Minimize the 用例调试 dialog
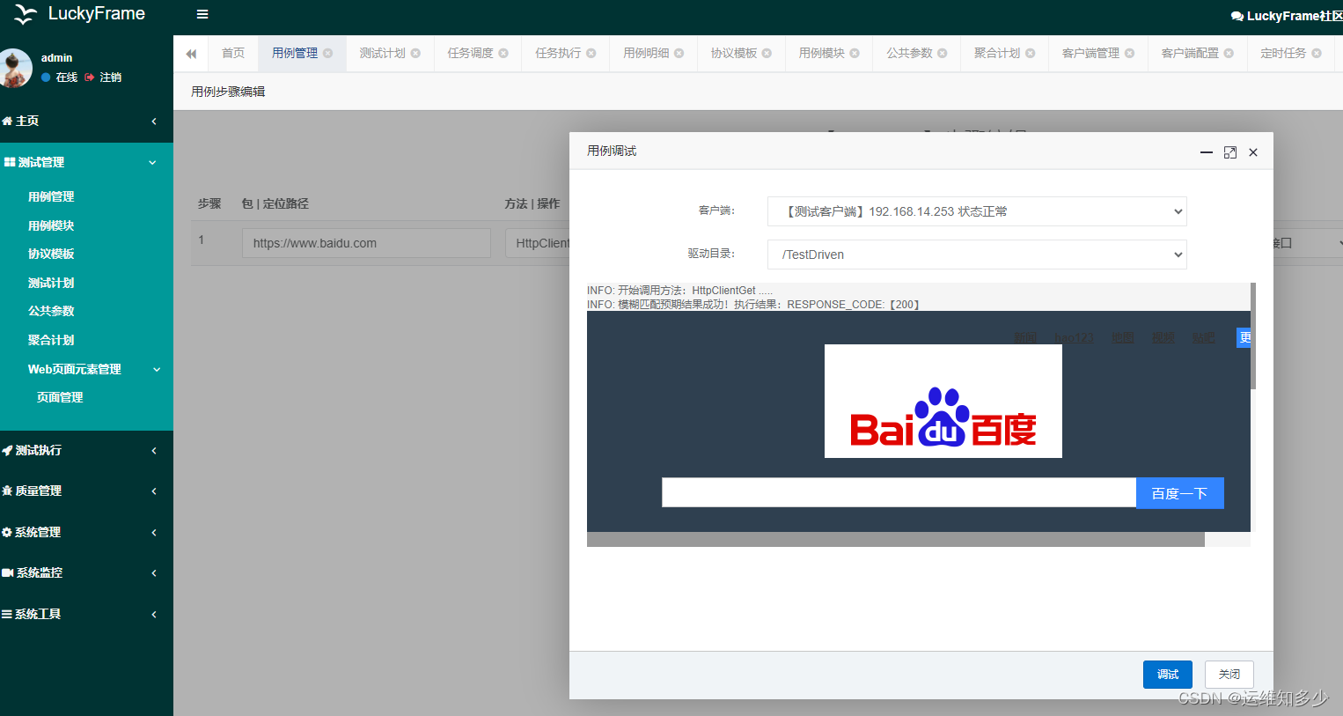 pos(1207,152)
